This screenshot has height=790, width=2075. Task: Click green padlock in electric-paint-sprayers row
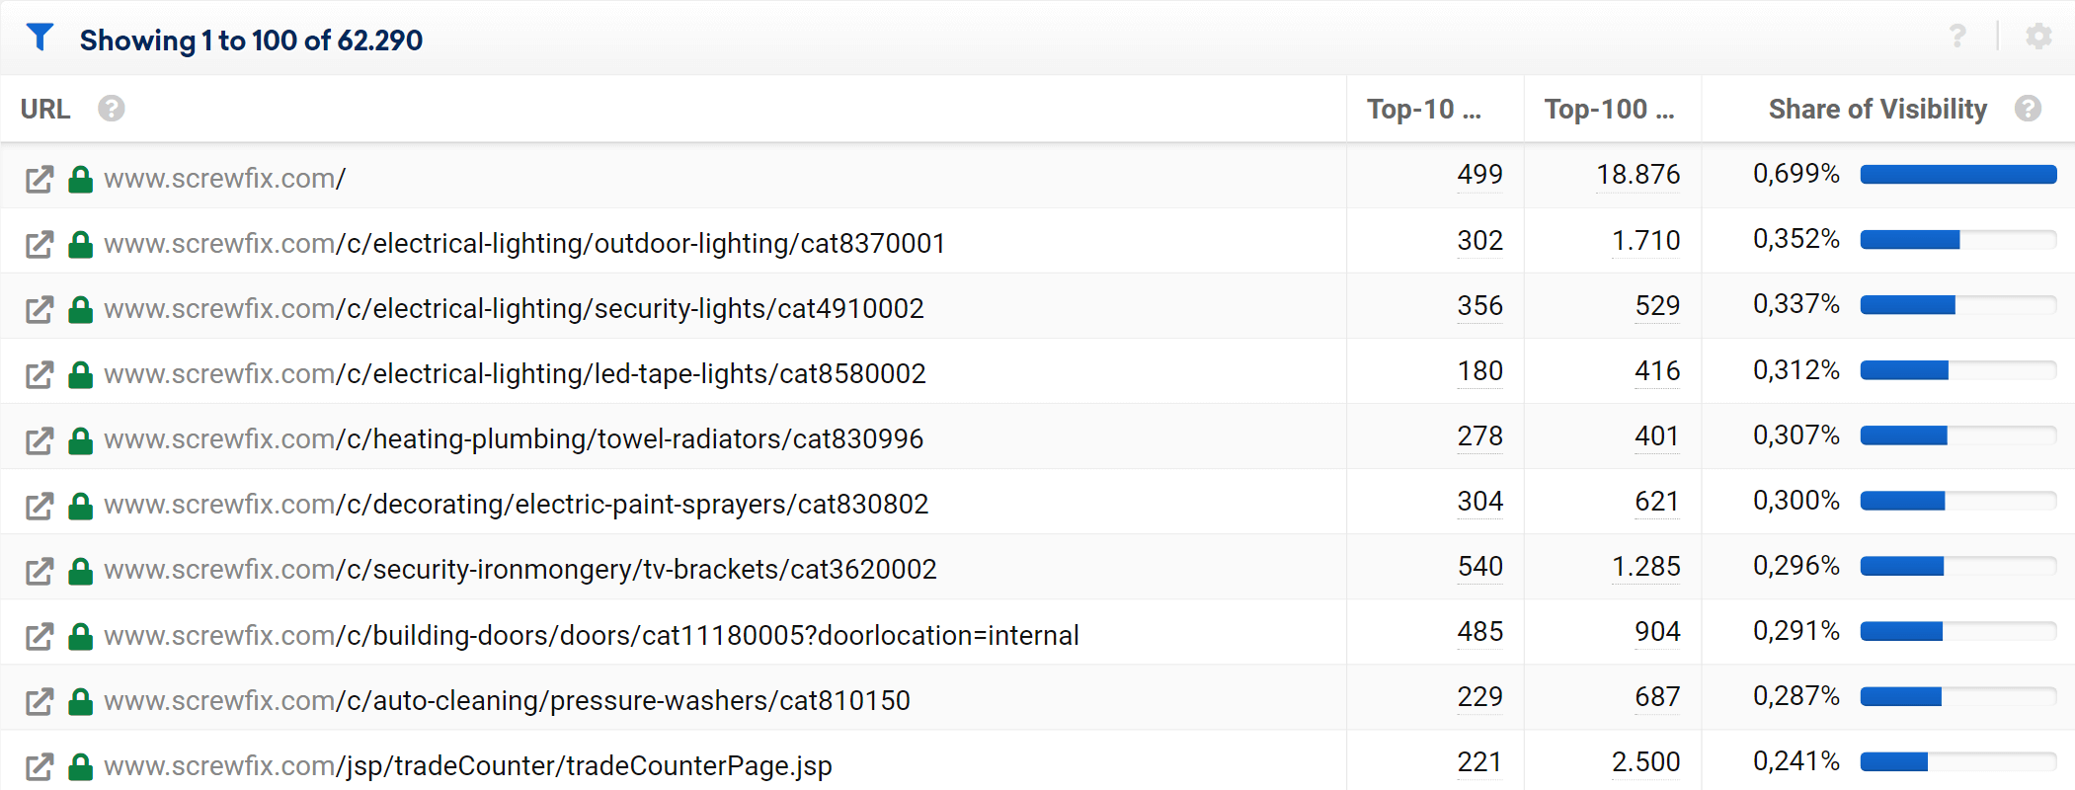[80, 505]
